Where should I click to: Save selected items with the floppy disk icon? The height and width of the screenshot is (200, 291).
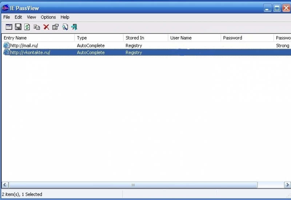click(18, 27)
